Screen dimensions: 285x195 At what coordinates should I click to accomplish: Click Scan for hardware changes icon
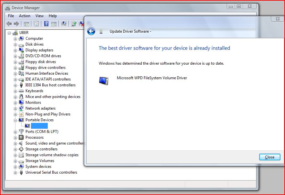[63, 23]
